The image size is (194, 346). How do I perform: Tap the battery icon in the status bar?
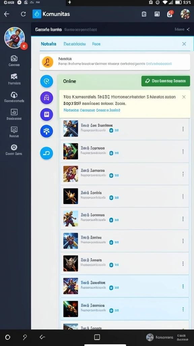coord(179,2)
